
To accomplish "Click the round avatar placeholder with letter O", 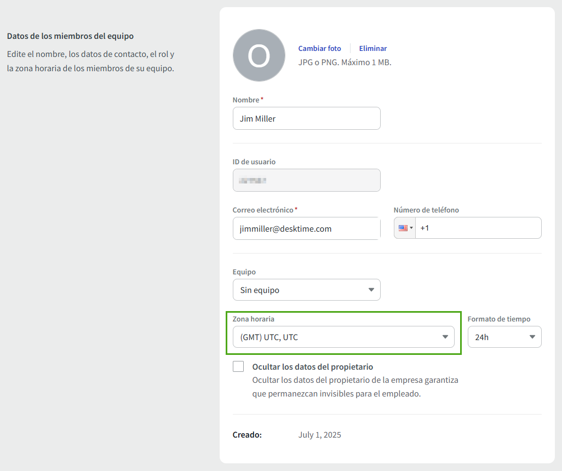I will [x=259, y=55].
